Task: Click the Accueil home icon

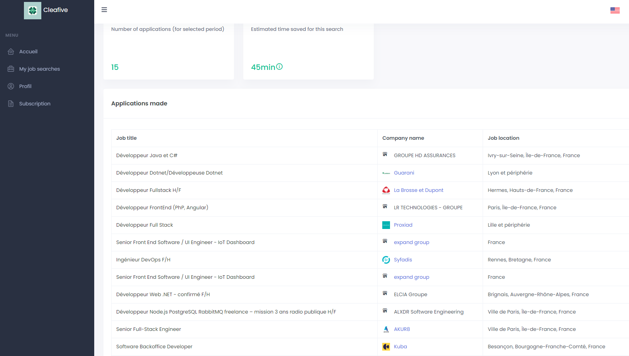Action: pyautogui.click(x=11, y=51)
